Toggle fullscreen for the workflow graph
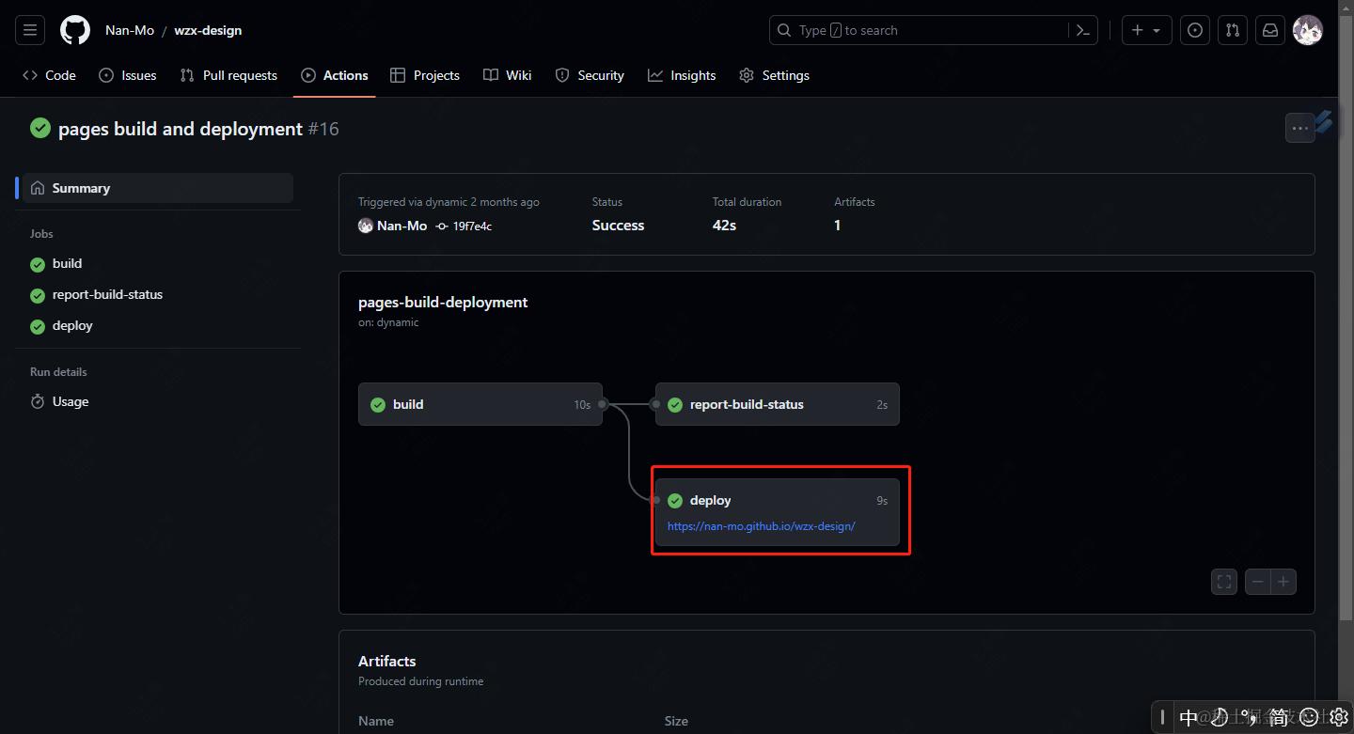The width and height of the screenshot is (1354, 734). coord(1224,582)
